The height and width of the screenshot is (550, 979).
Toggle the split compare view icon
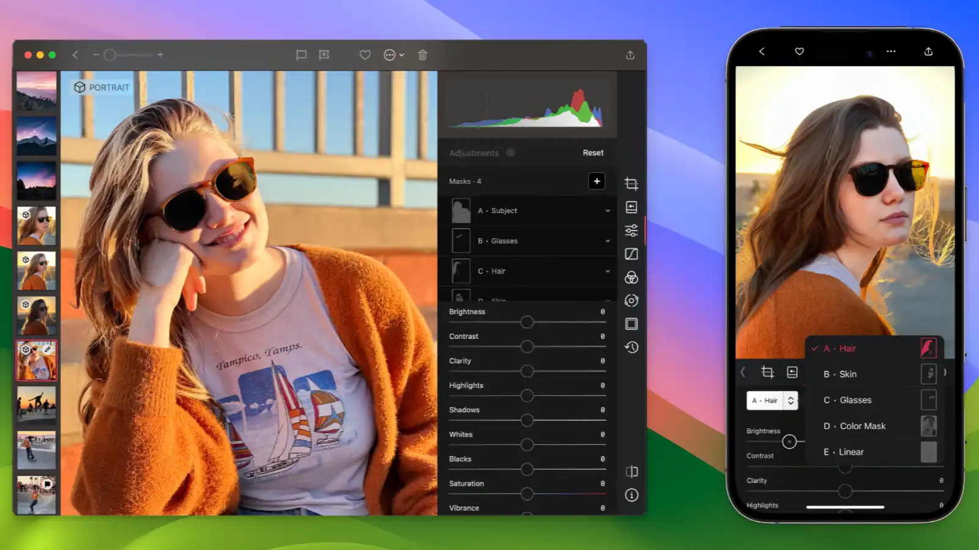pos(631,472)
